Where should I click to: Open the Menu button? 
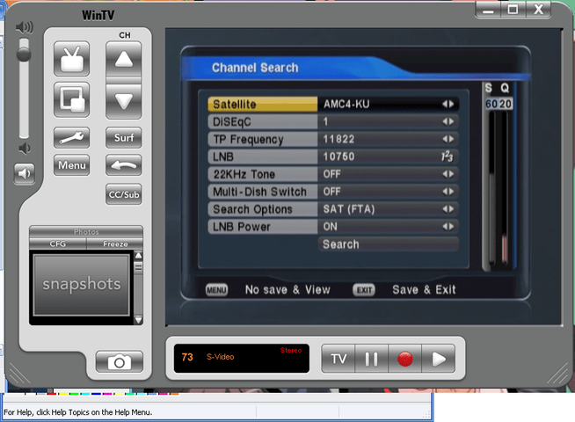(x=71, y=165)
